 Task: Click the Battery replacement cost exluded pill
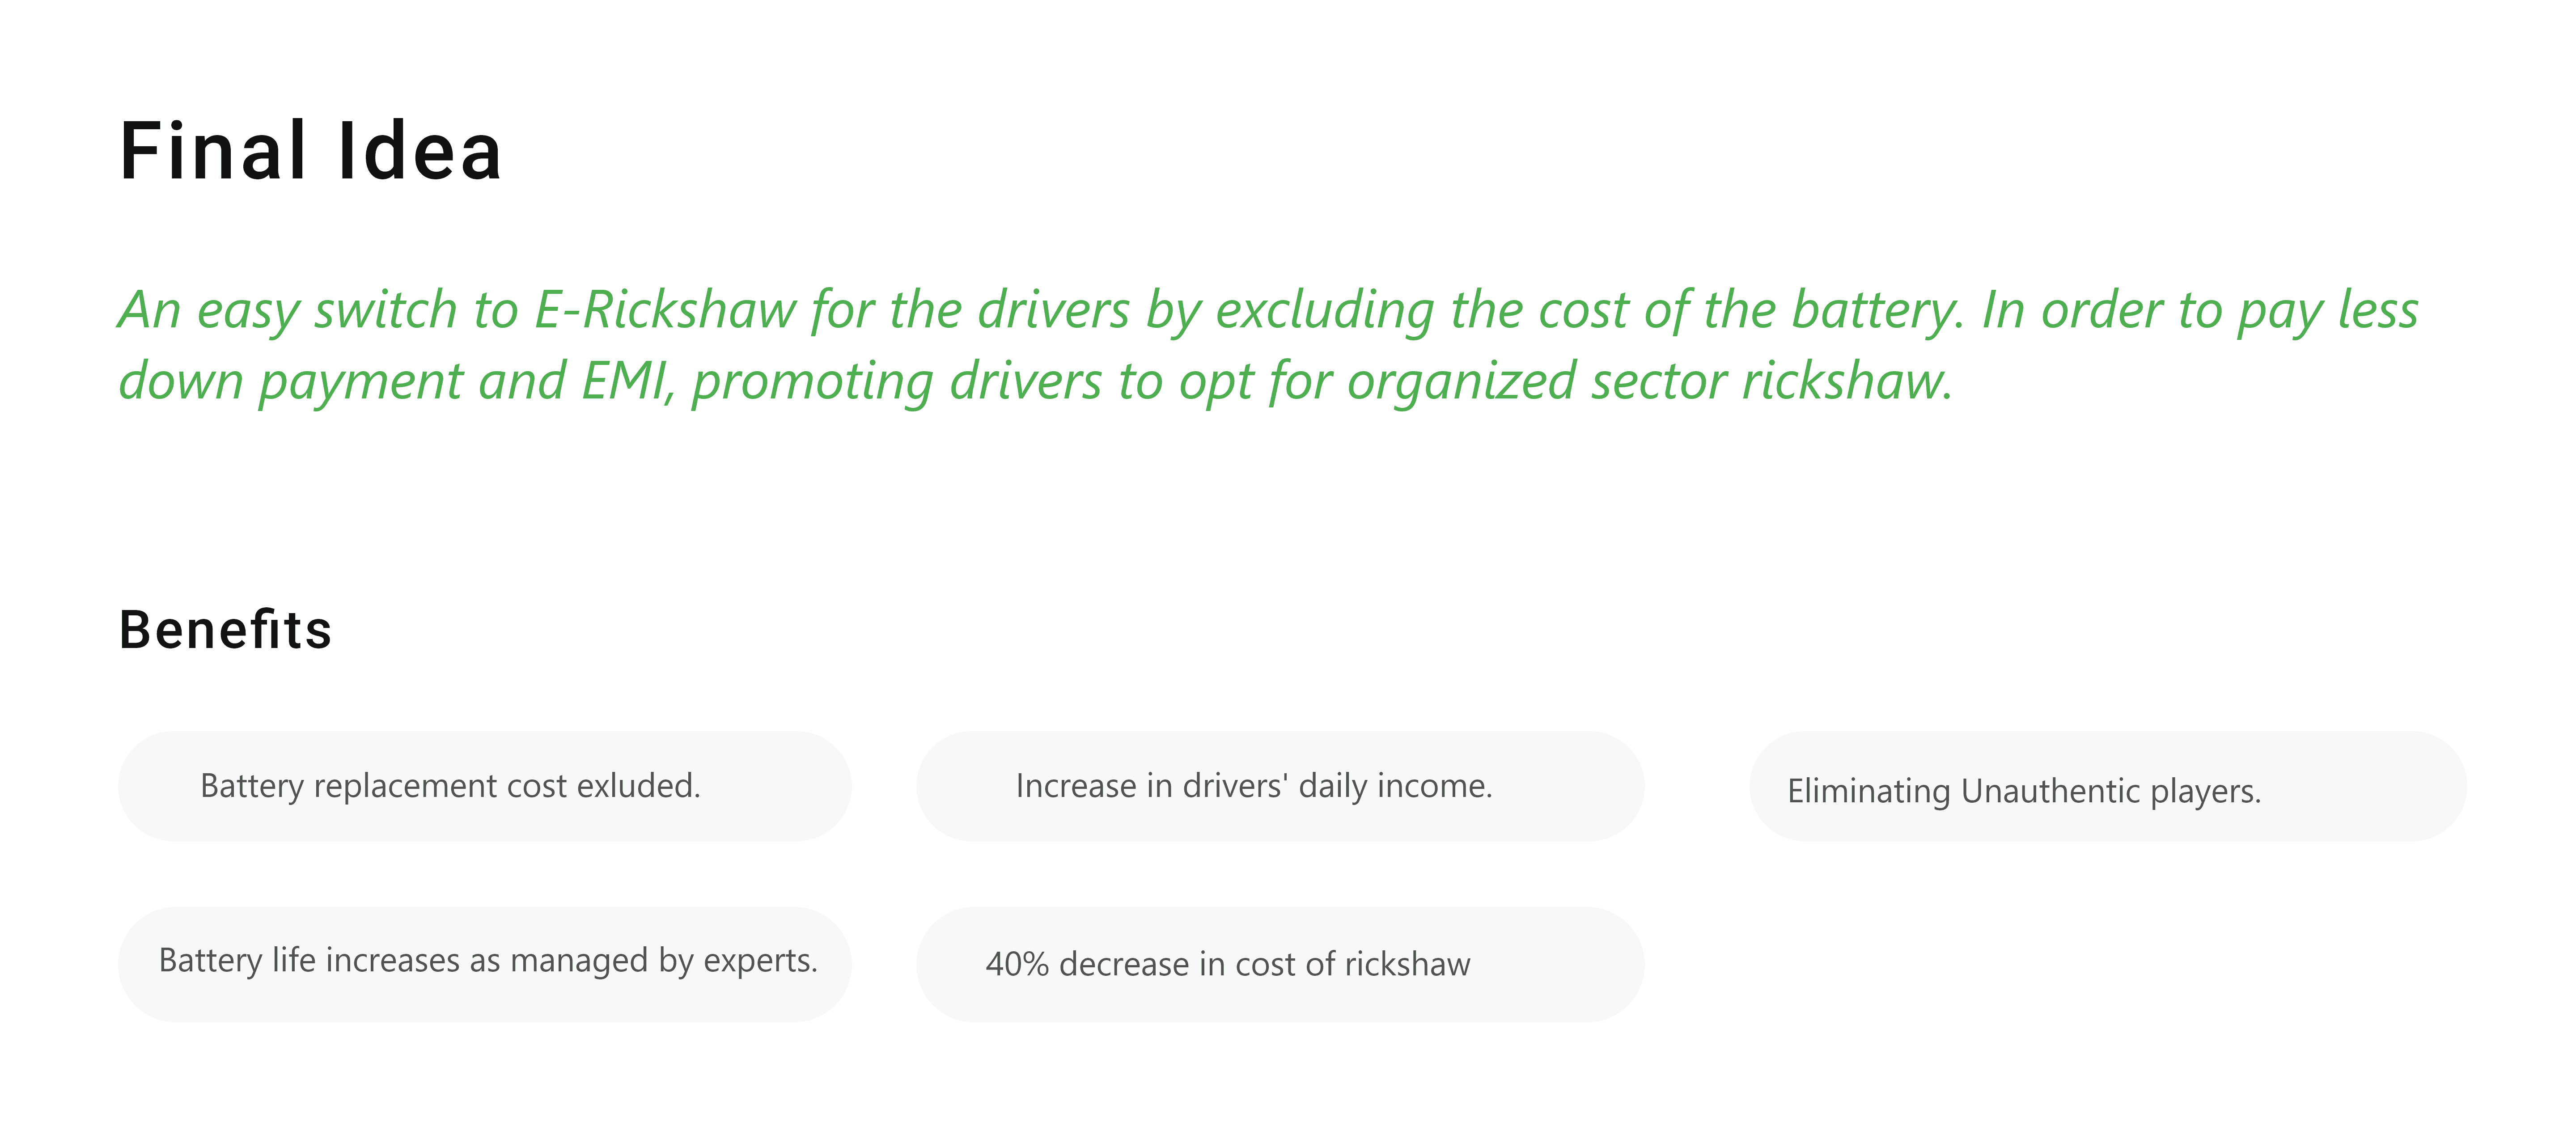click(x=485, y=786)
